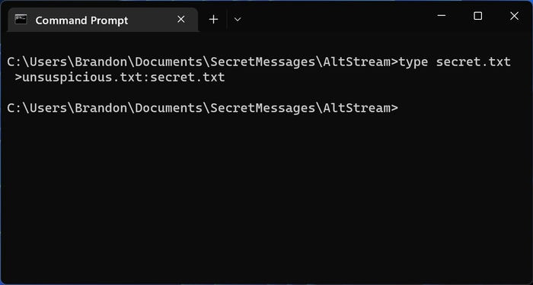This screenshot has height=285, width=533.
Task: Close the terminal window
Action: point(514,16)
